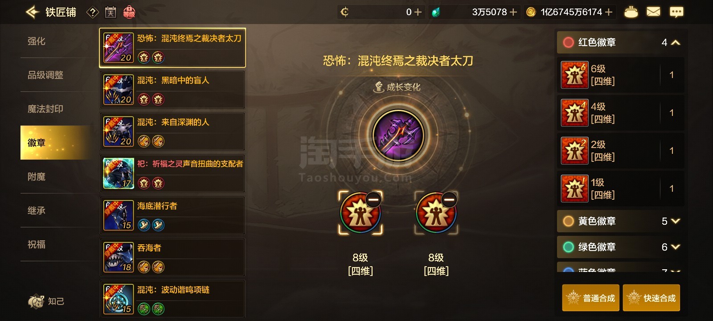
Task: Remove the left 8级 emblem with minus
Action: (373, 199)
